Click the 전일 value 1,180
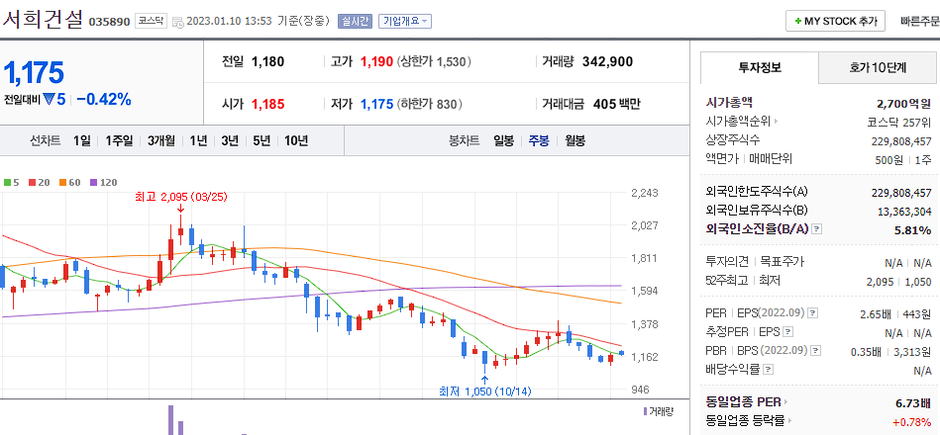The image size is (940, 435). pyautogui.click(x=267, y=61)
